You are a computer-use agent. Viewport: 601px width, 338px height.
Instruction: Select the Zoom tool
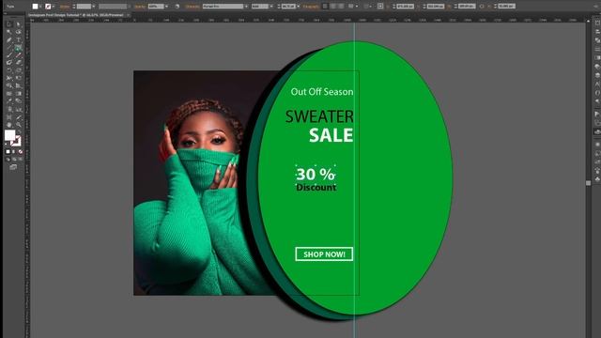point(19,125)
